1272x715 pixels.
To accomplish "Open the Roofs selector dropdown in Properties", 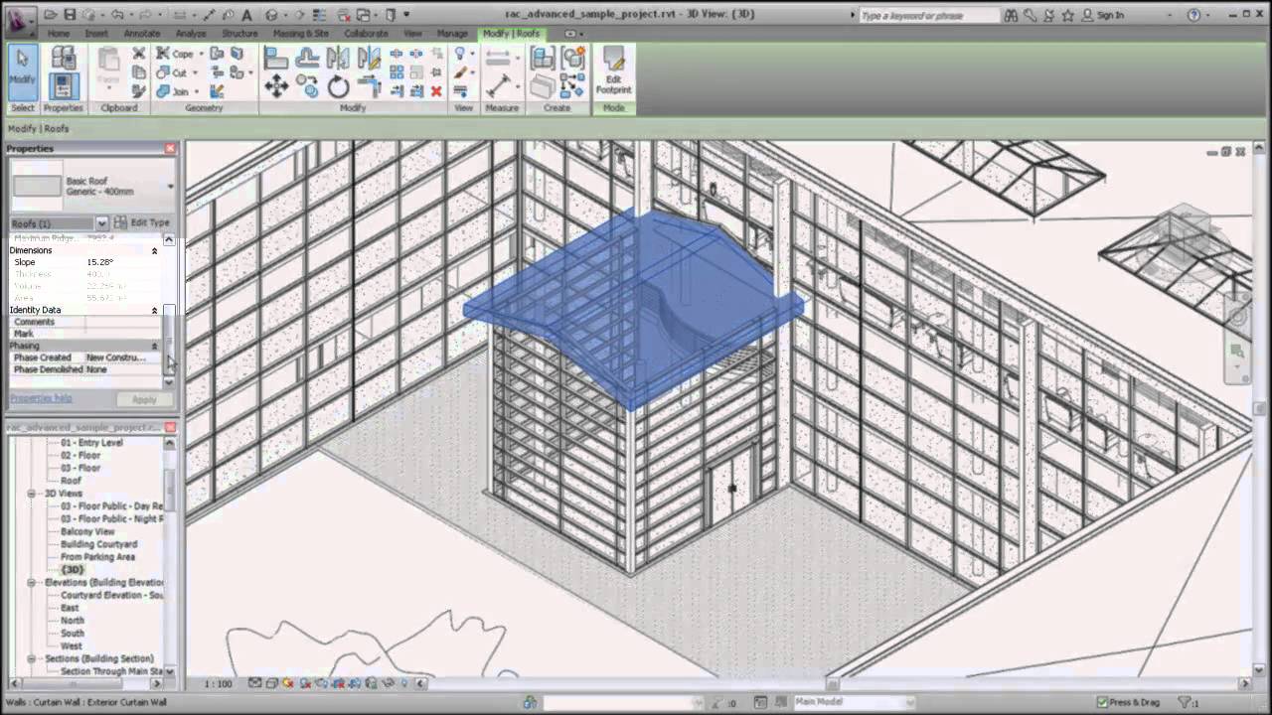I will pos(102,222).
